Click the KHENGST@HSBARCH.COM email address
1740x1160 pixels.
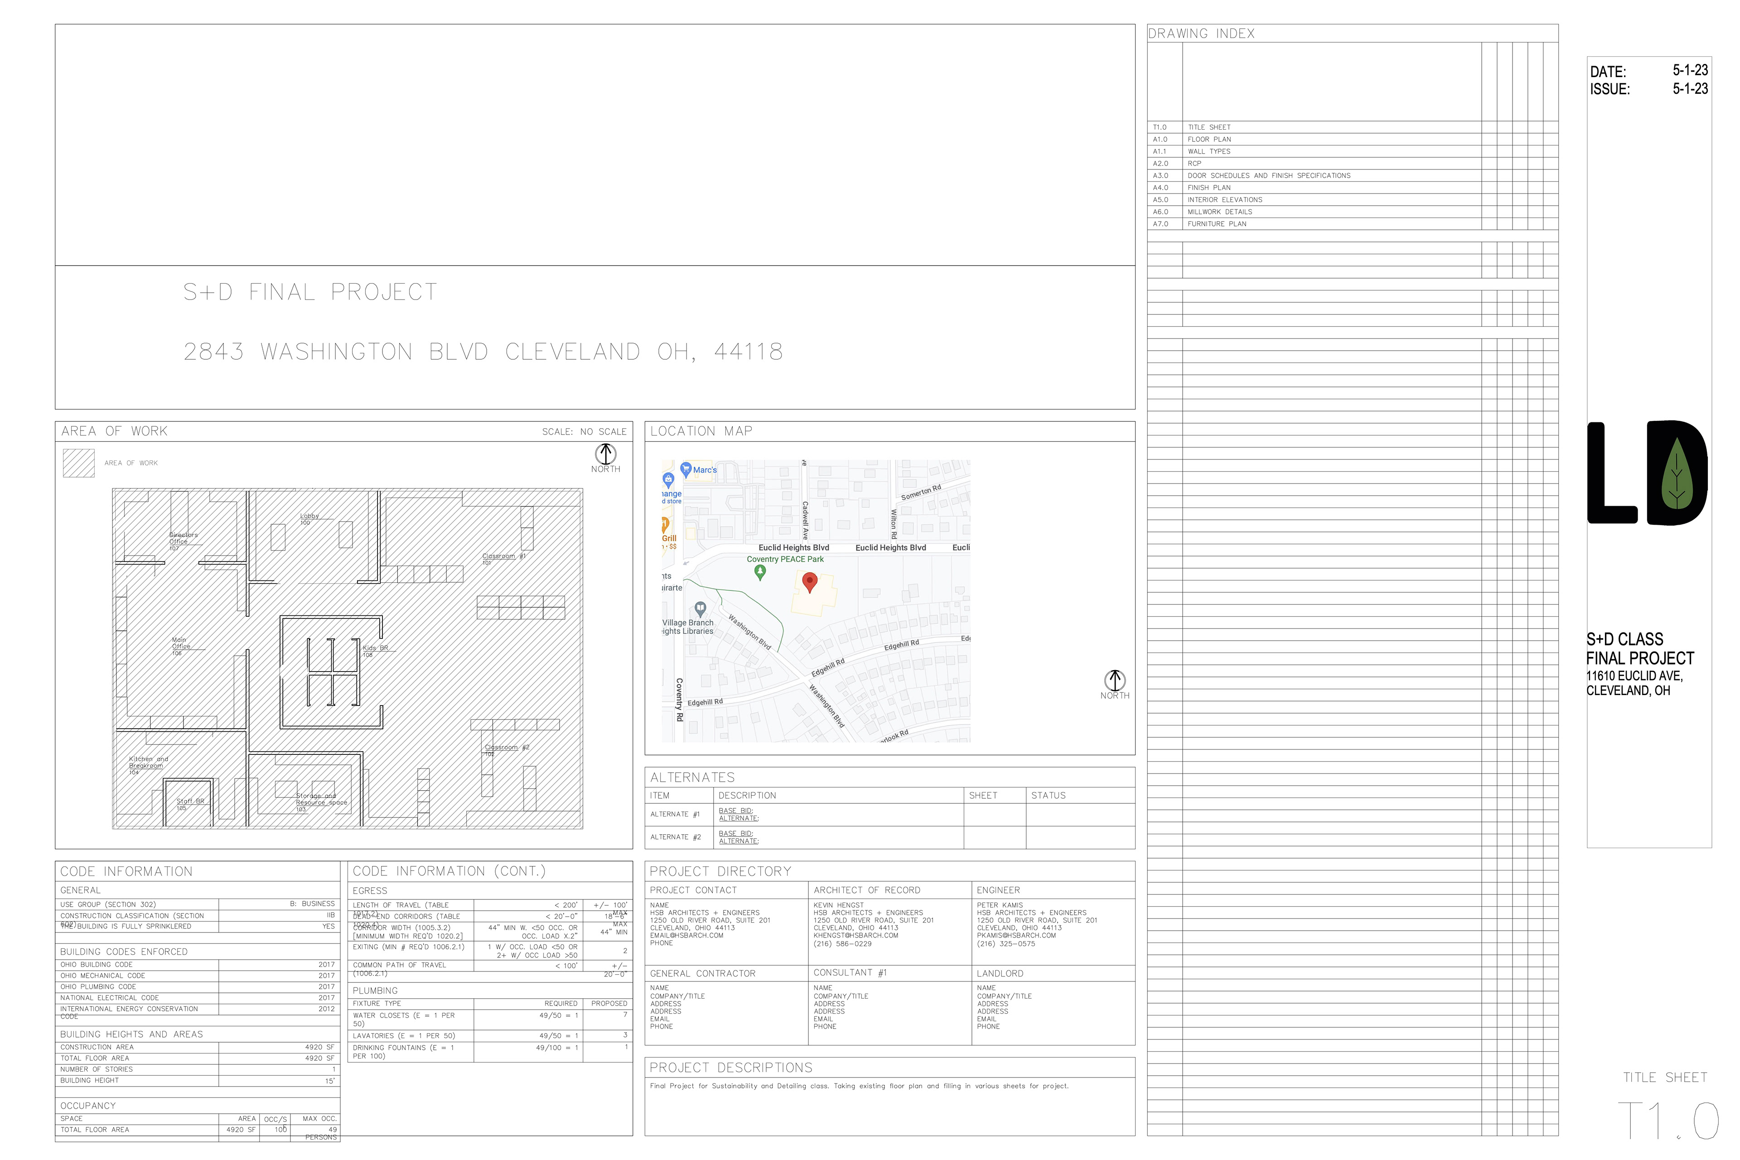pyautogui.click(x=855, y=936)
